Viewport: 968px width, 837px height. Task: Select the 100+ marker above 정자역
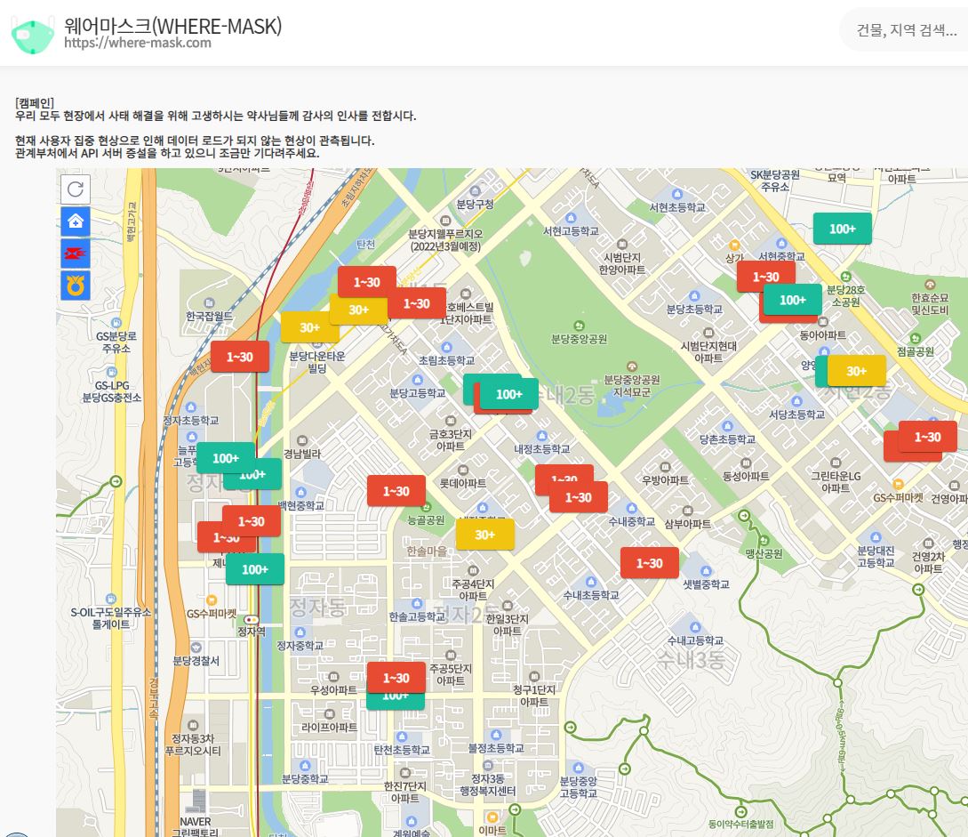pyautogui.click(x=255, y=569)
